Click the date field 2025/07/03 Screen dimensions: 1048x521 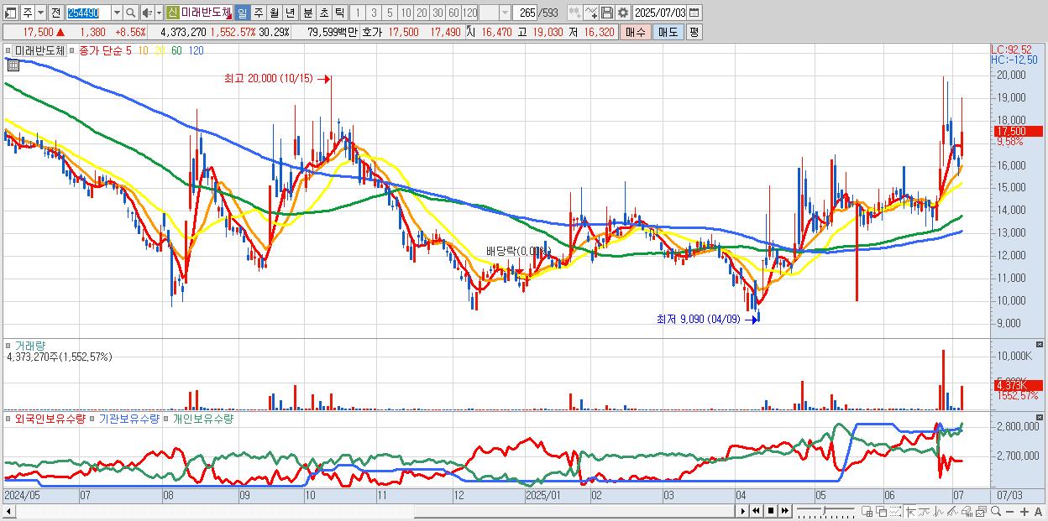click(660, 13)
